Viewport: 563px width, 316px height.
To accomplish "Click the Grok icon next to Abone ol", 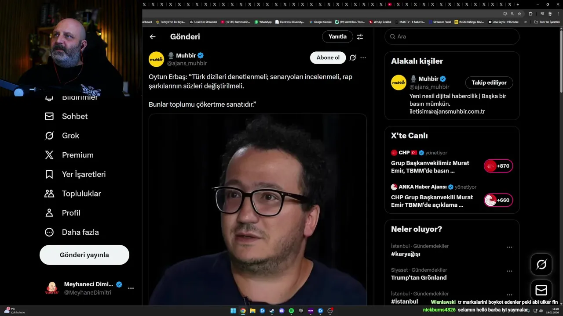I will (353, 57).
